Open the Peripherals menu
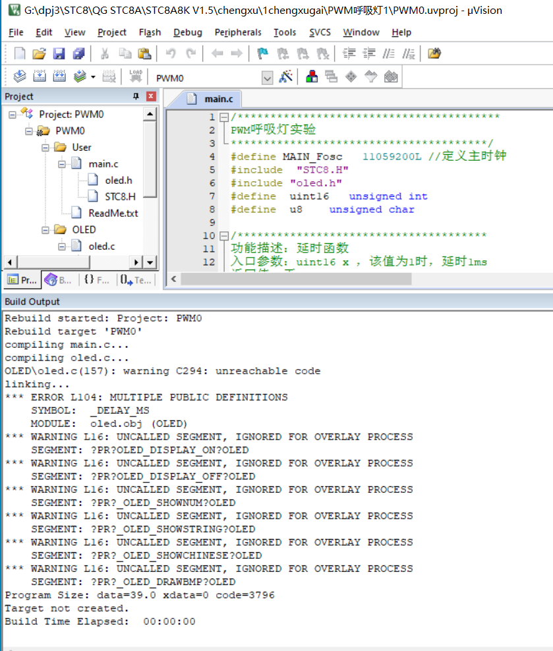The height and width of the screenshot is (651, 553). (238, 32)
